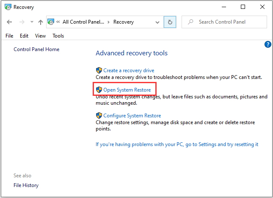Open the recent locations dropdown chevron
Image resolution: width=273 pixels, height=198 pixels.
(32, 22)
